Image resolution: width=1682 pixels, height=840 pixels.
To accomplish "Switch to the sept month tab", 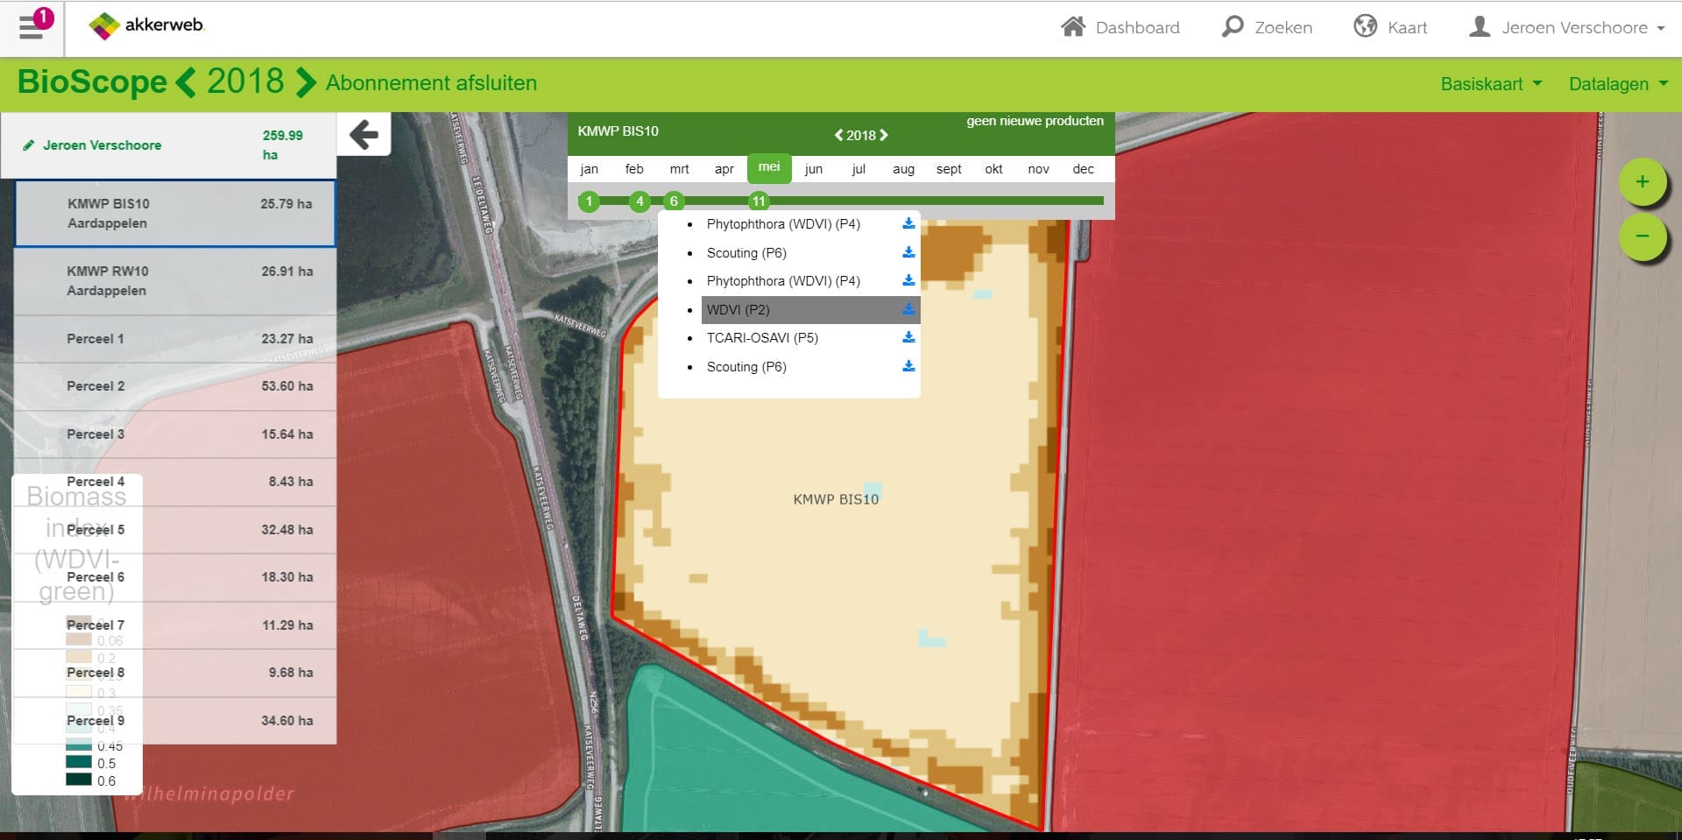I will click(x=949, y=169).
